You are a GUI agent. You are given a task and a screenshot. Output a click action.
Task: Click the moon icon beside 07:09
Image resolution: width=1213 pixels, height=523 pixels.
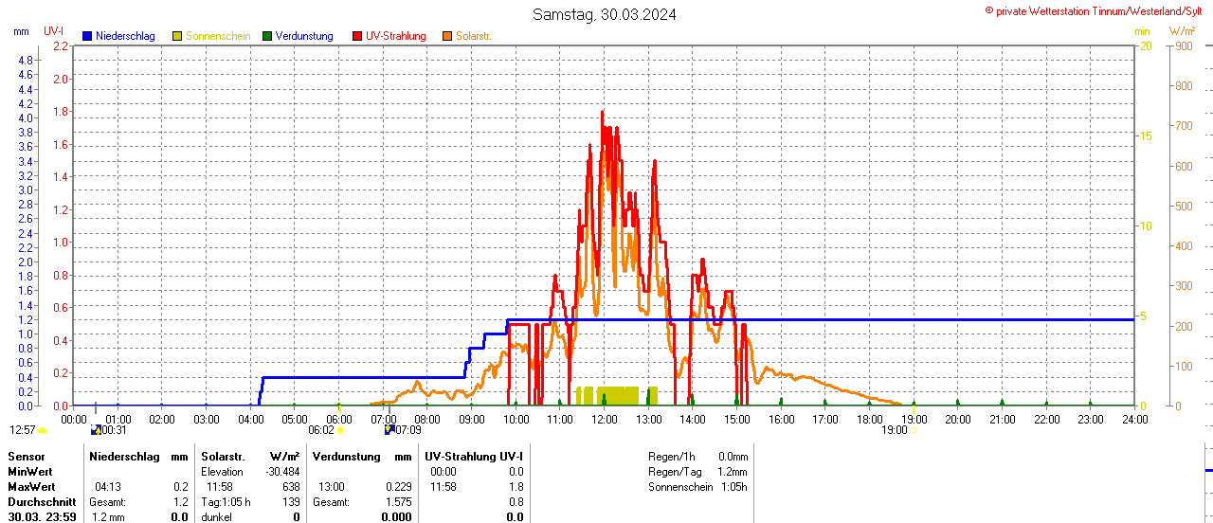point(389,430)
